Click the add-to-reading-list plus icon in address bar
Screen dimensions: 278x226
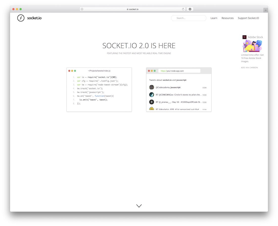(x=82, y=9)
